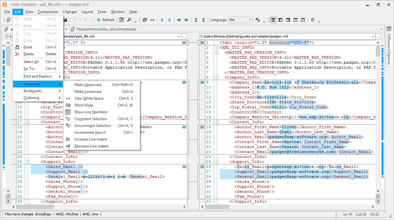The image size is (394, 220).
Task: Click the Refresh toolbar button
Action: pyautogui.click(x=105, y=20)
